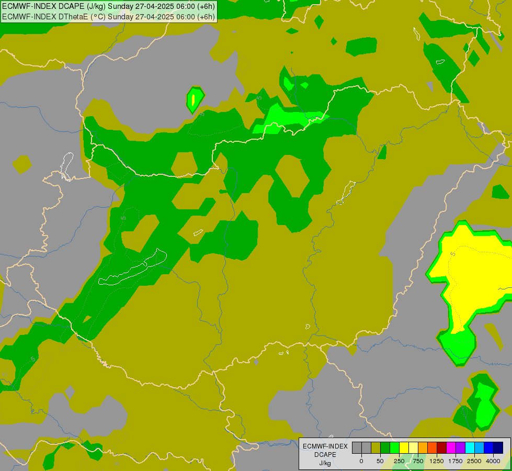Pick the dark red legend swatch
This screenshot has height=471, width=512.
click(441, 447)
